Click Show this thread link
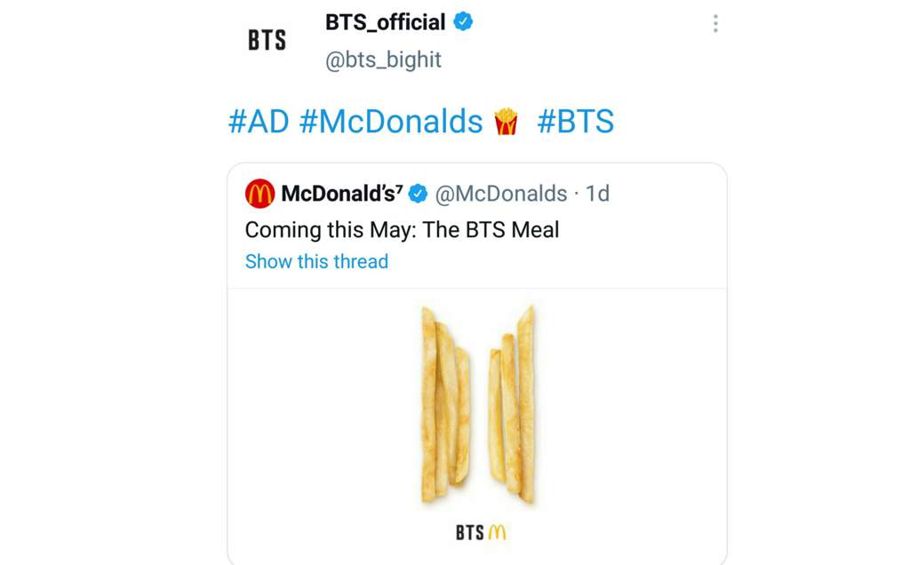Viewport: 910px width, 565px height. pyautogui.click(x=317, y=261)
